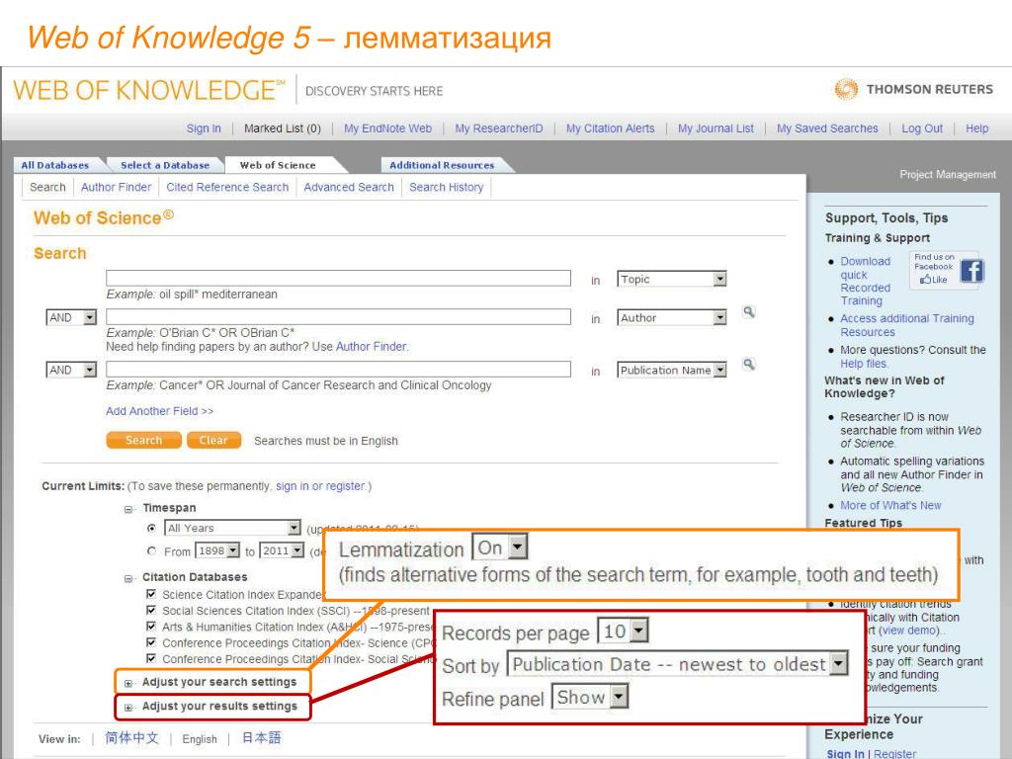Switch to the All Databases tab

(x=55, y=165)
